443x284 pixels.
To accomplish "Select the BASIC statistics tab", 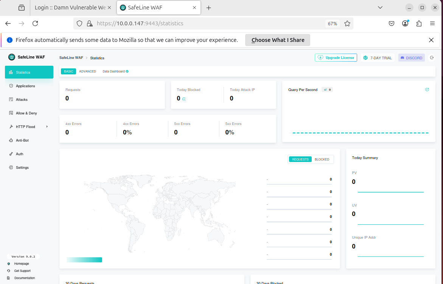I will [x=68, y=71].
